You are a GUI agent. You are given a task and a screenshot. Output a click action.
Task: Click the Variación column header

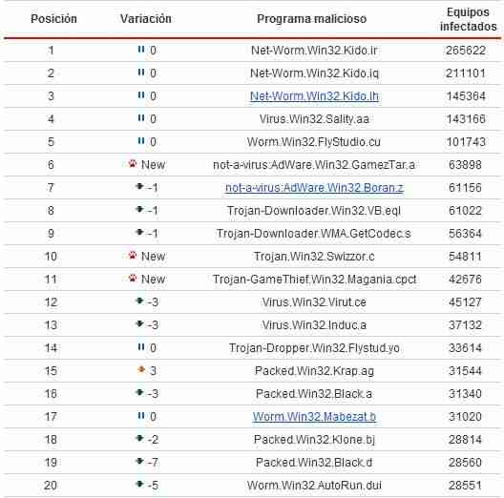[146, 19]
